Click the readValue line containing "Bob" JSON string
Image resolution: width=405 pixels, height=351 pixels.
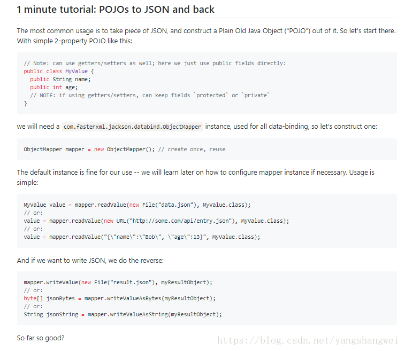coord(142,237)
